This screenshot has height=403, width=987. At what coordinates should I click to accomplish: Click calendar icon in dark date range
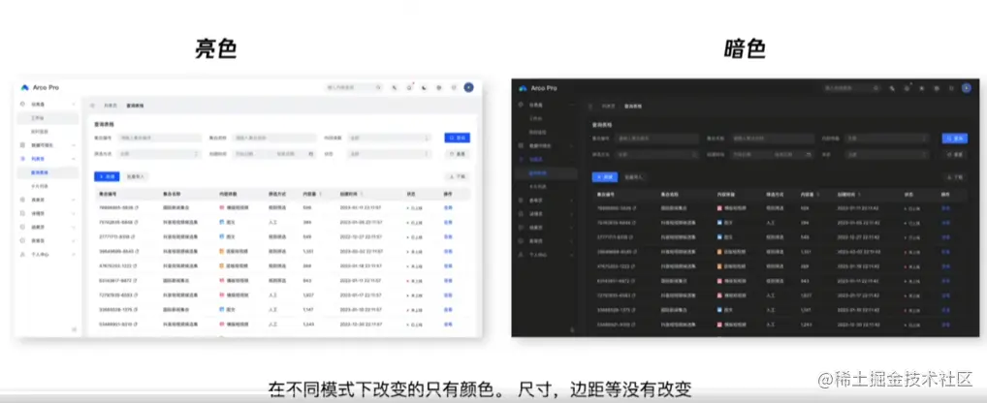[x=808, y=154]
